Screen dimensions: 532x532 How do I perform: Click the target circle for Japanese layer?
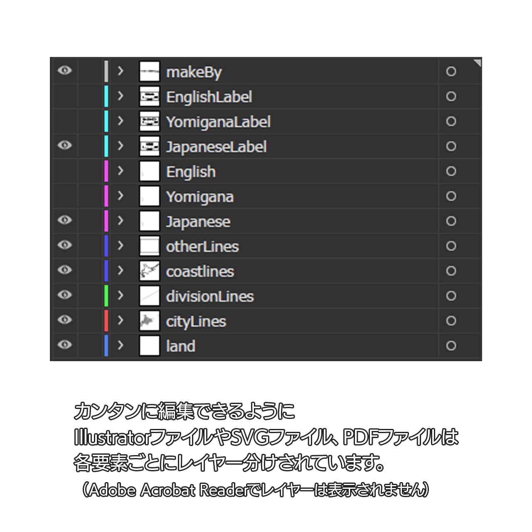(451, 221)
